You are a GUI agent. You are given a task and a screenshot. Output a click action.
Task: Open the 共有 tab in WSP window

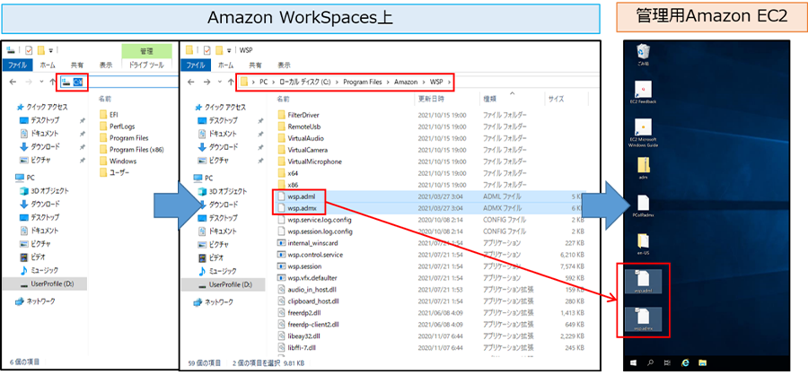coord(255,65)
